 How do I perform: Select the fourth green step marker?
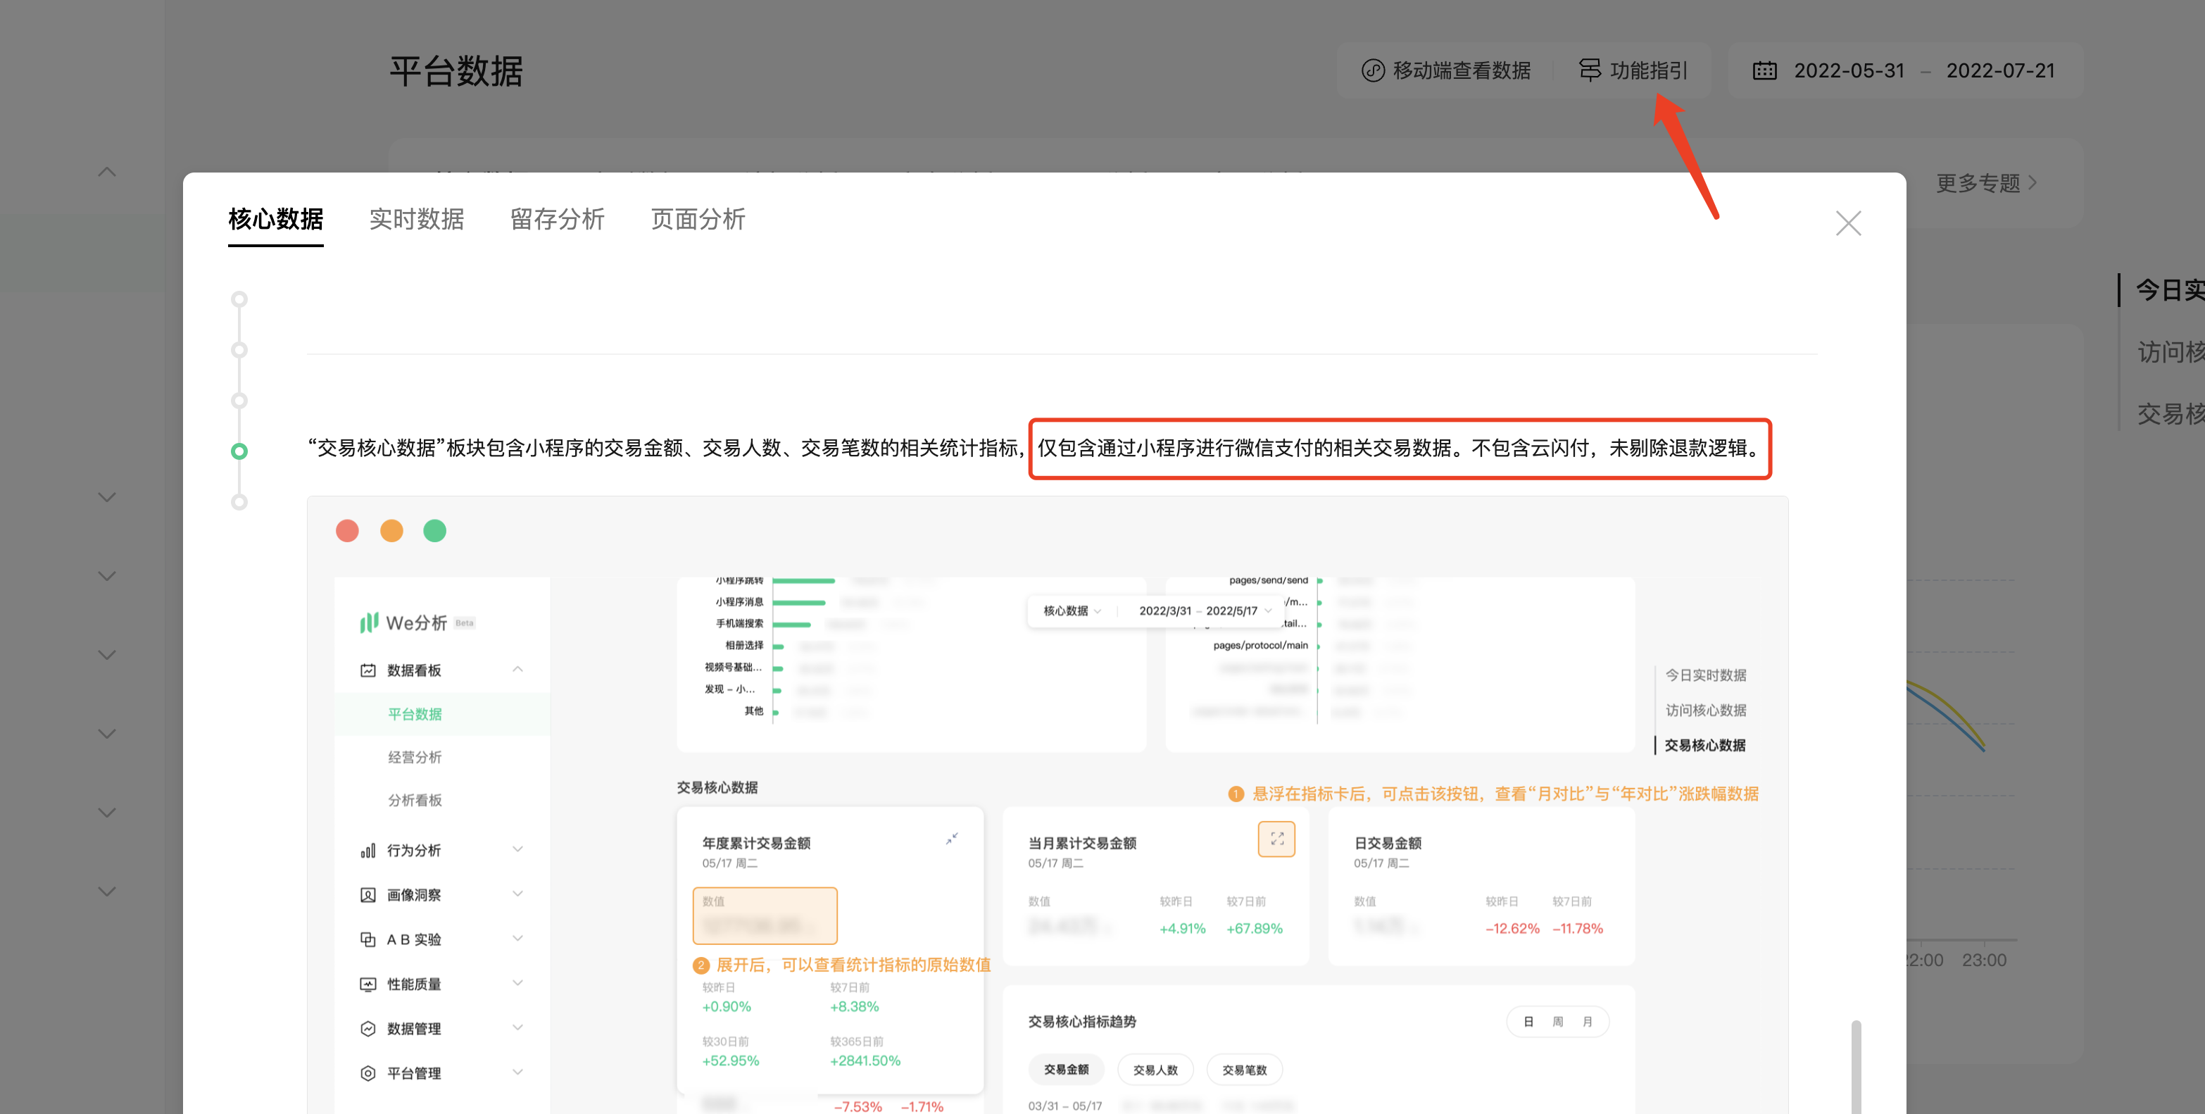pyautogui.click(x=239, y=451)
